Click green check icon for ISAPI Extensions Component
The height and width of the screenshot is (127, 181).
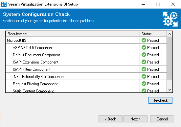coord(144,62)
